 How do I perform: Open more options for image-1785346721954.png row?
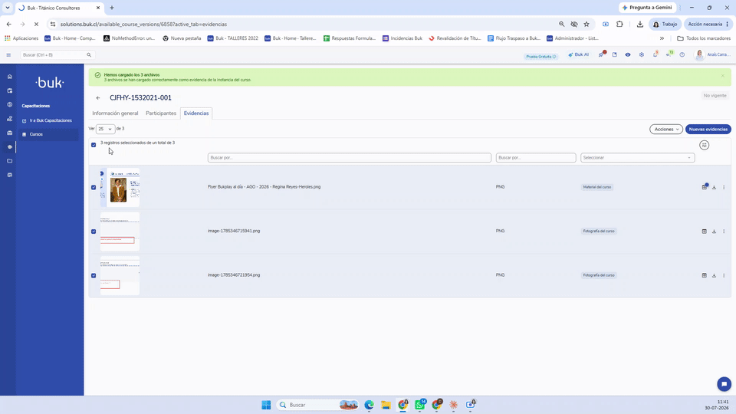pyautogui.click(x=724, y=275)
